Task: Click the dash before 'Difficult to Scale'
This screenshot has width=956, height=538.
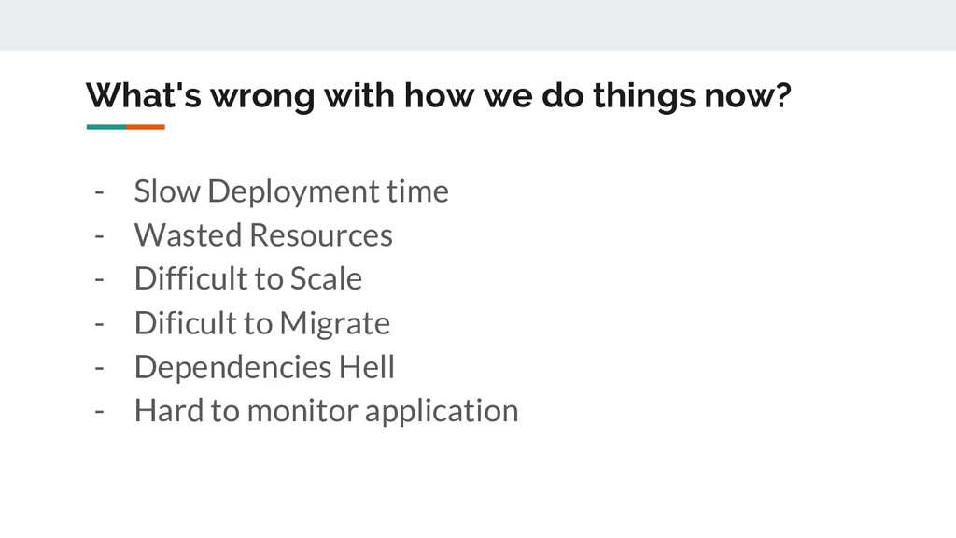Action: (x=99, y=280)
